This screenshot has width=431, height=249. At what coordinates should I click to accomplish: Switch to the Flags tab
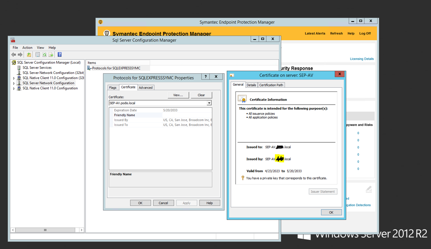tap(113, 87)
